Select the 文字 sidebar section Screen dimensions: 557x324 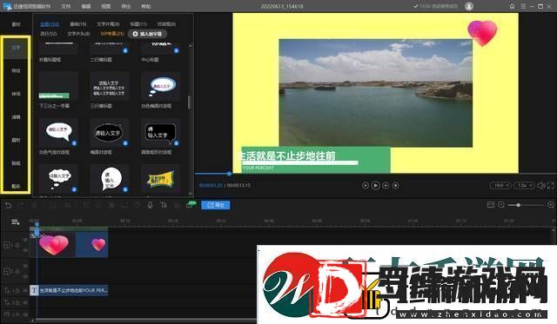point(16,48)
